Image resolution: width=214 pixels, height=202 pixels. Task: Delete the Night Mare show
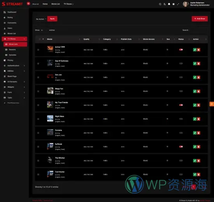tap(198, 119)
